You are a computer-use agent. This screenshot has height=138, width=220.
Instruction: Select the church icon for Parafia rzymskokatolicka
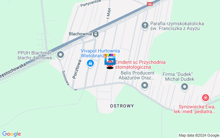click(145, 26)
